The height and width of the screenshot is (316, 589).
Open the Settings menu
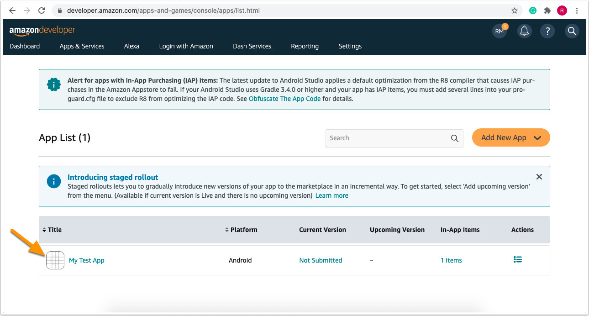coord(350,46)
